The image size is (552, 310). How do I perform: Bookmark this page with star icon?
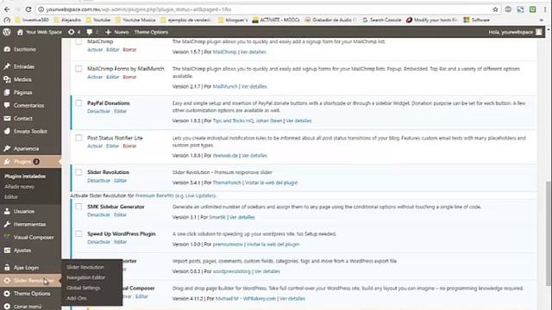[x=495, y=9]
